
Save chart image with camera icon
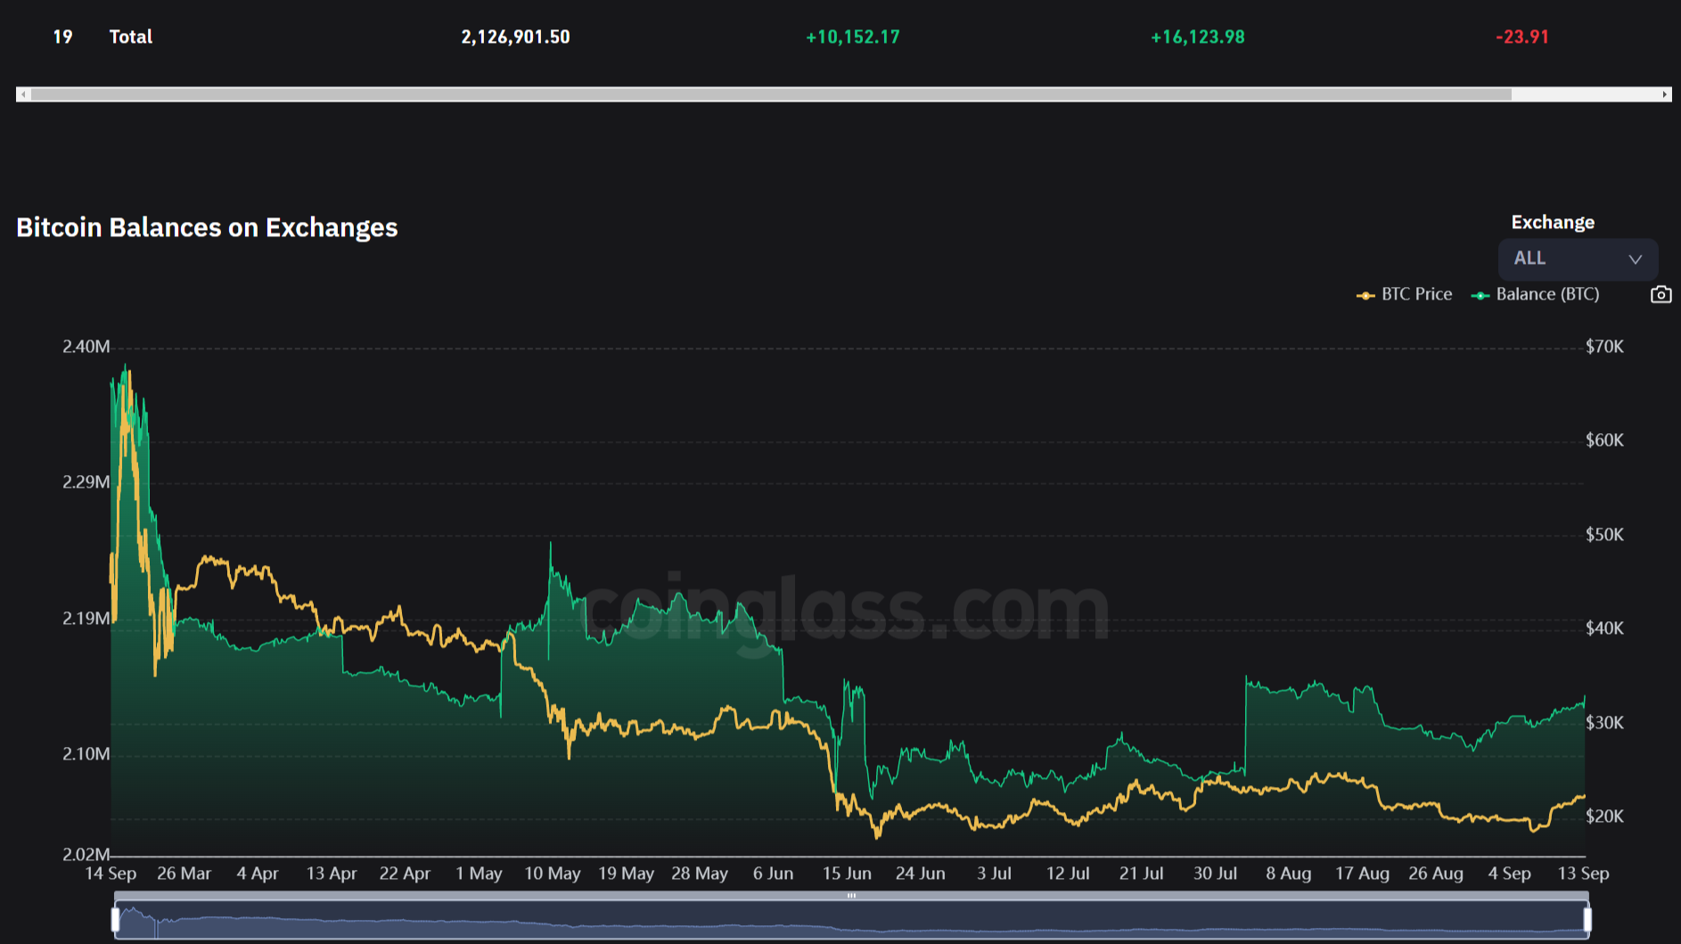click(x=1660, y=294)
